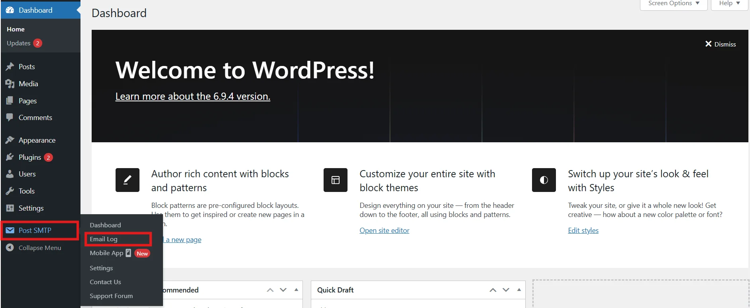Open the Dashboard menu item in sidebar
Screen dimensions: 750x308
tap(41, 10)
